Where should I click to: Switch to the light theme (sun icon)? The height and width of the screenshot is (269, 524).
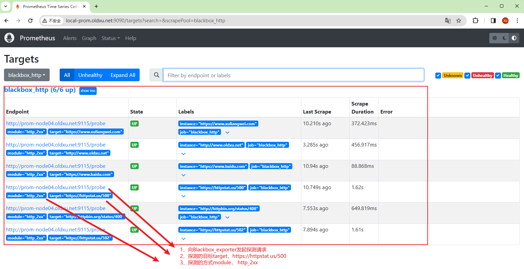[495, 38]
